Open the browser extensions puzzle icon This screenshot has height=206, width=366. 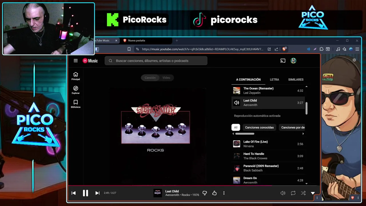pos(321,49)
